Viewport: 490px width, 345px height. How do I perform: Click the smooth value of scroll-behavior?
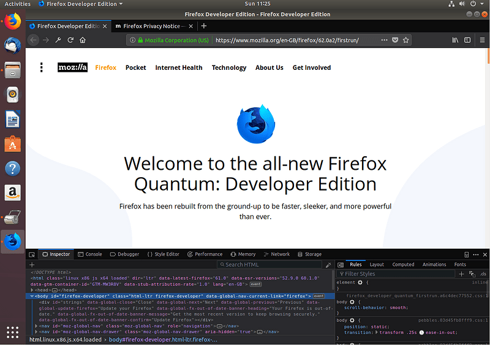tap(398, 308)
